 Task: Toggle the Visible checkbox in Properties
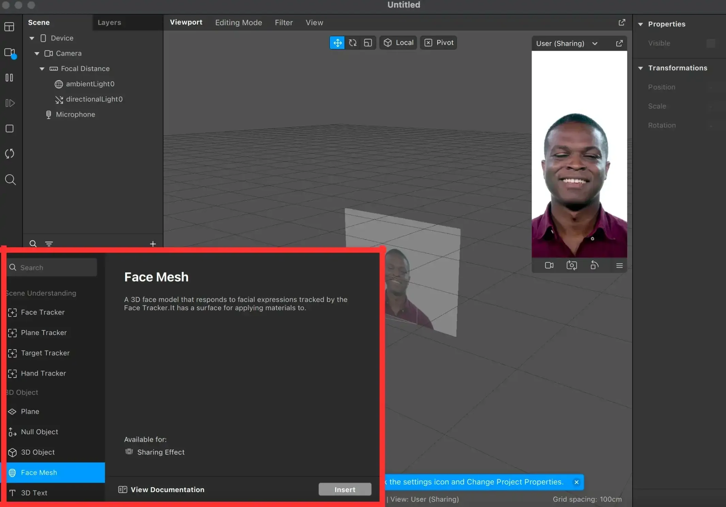click(710, 43)
